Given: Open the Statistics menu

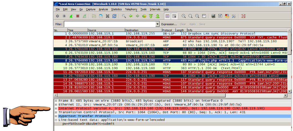Looking at the screenshot, I should click(116, 9).
